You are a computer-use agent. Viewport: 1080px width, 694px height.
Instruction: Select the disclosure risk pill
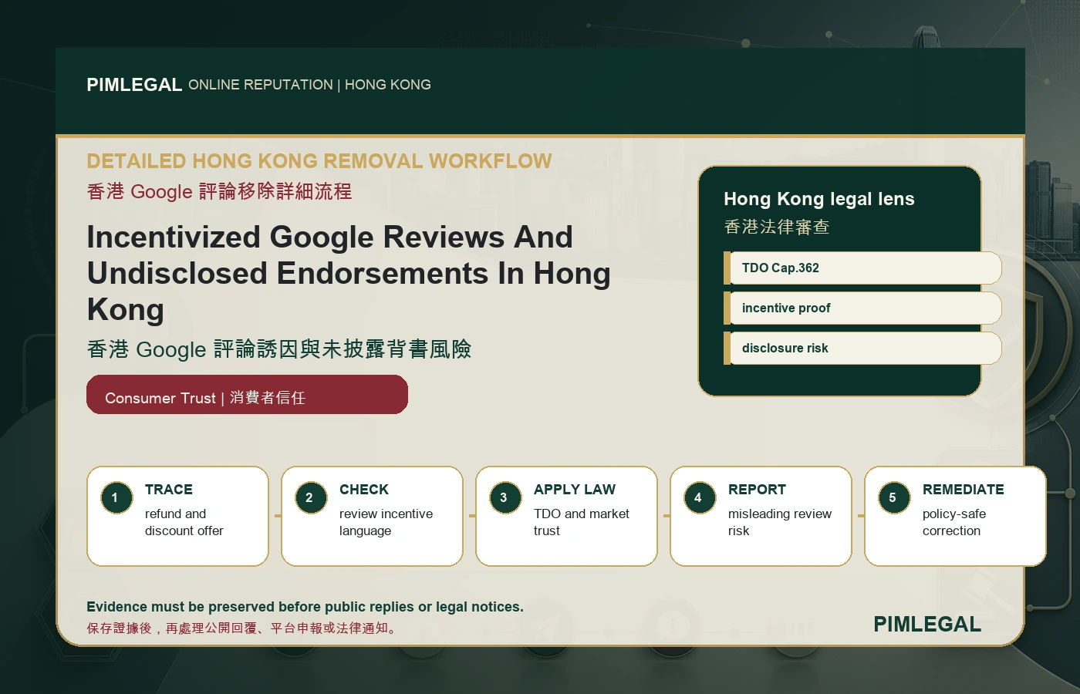862,348
